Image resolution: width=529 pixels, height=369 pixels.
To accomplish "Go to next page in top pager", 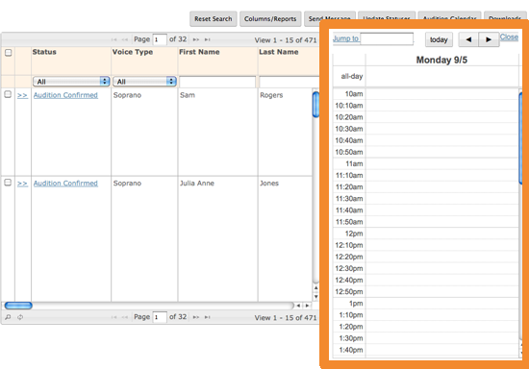I will point(196,39).
